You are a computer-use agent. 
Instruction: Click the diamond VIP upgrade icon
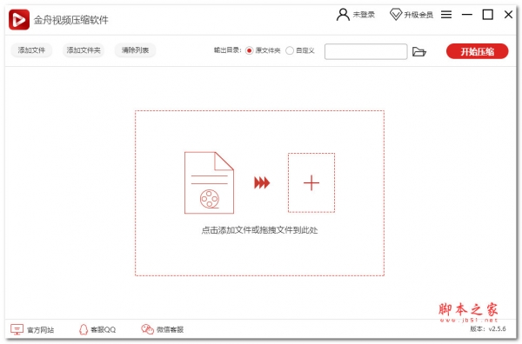(396, 14)
